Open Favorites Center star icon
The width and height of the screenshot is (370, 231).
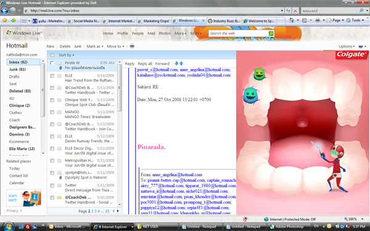[x=4, y=20]
